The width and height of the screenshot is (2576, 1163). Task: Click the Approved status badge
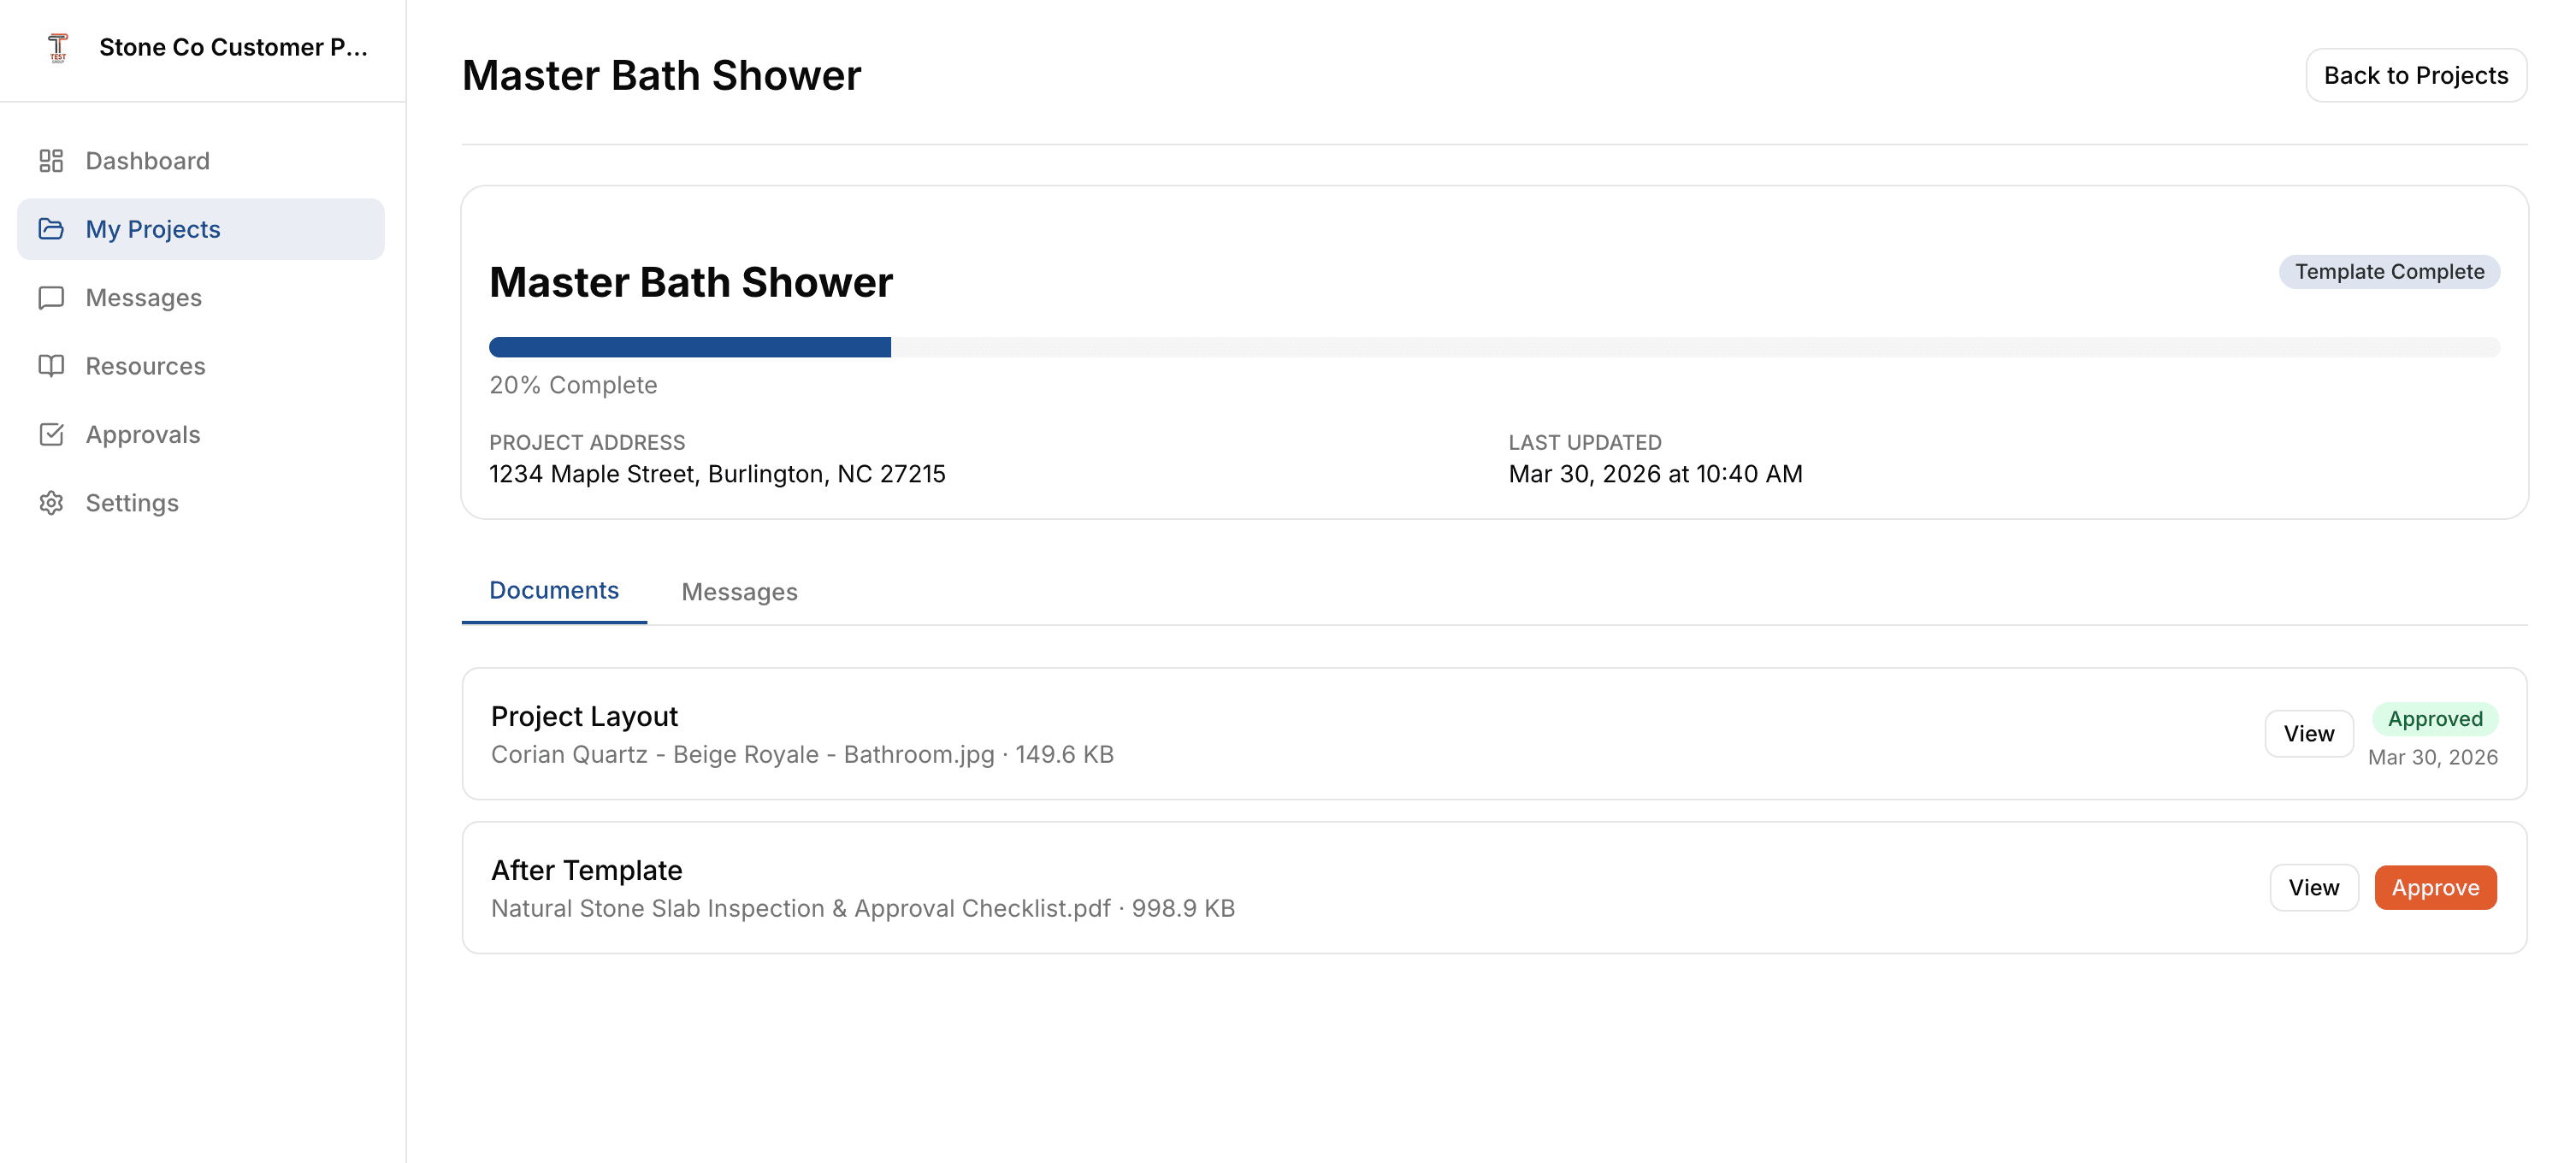[x=2434, y=718]
